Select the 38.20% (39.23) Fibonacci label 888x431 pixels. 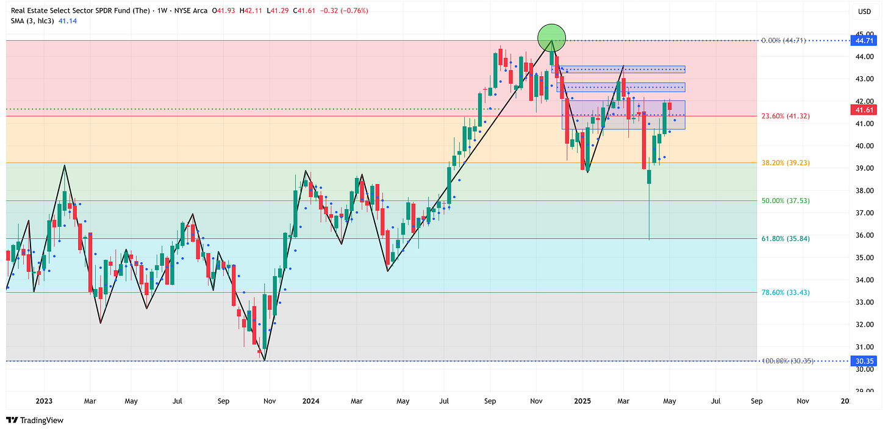[x=786, y=163]
